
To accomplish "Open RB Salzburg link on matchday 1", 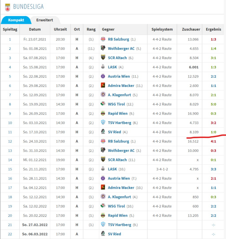I will pos(119,39).
